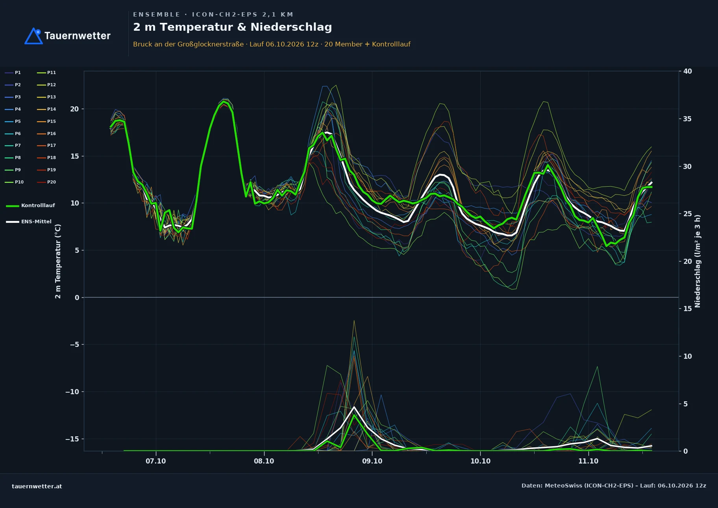The width and height of the screenshot is (718, 508).
Task: Pick the P15 legend entry
Action: (x=46, y=121)
